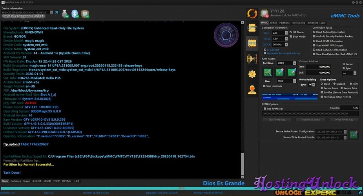
Task: Click the write Secure Write Protect icon
Action: coord(354,134)
